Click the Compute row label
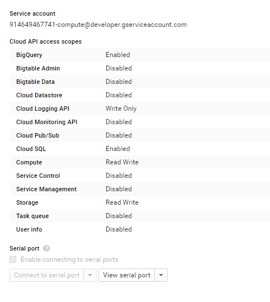This screenshot has height=302, width=270. pos(29,162)
